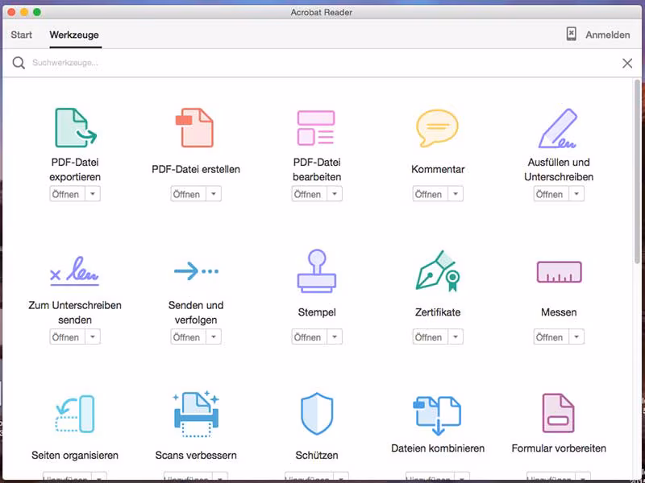Select the Ausfüllen und Unterschreiben pen icon
This screenshot has width=645, height=483.
(558, 128)
